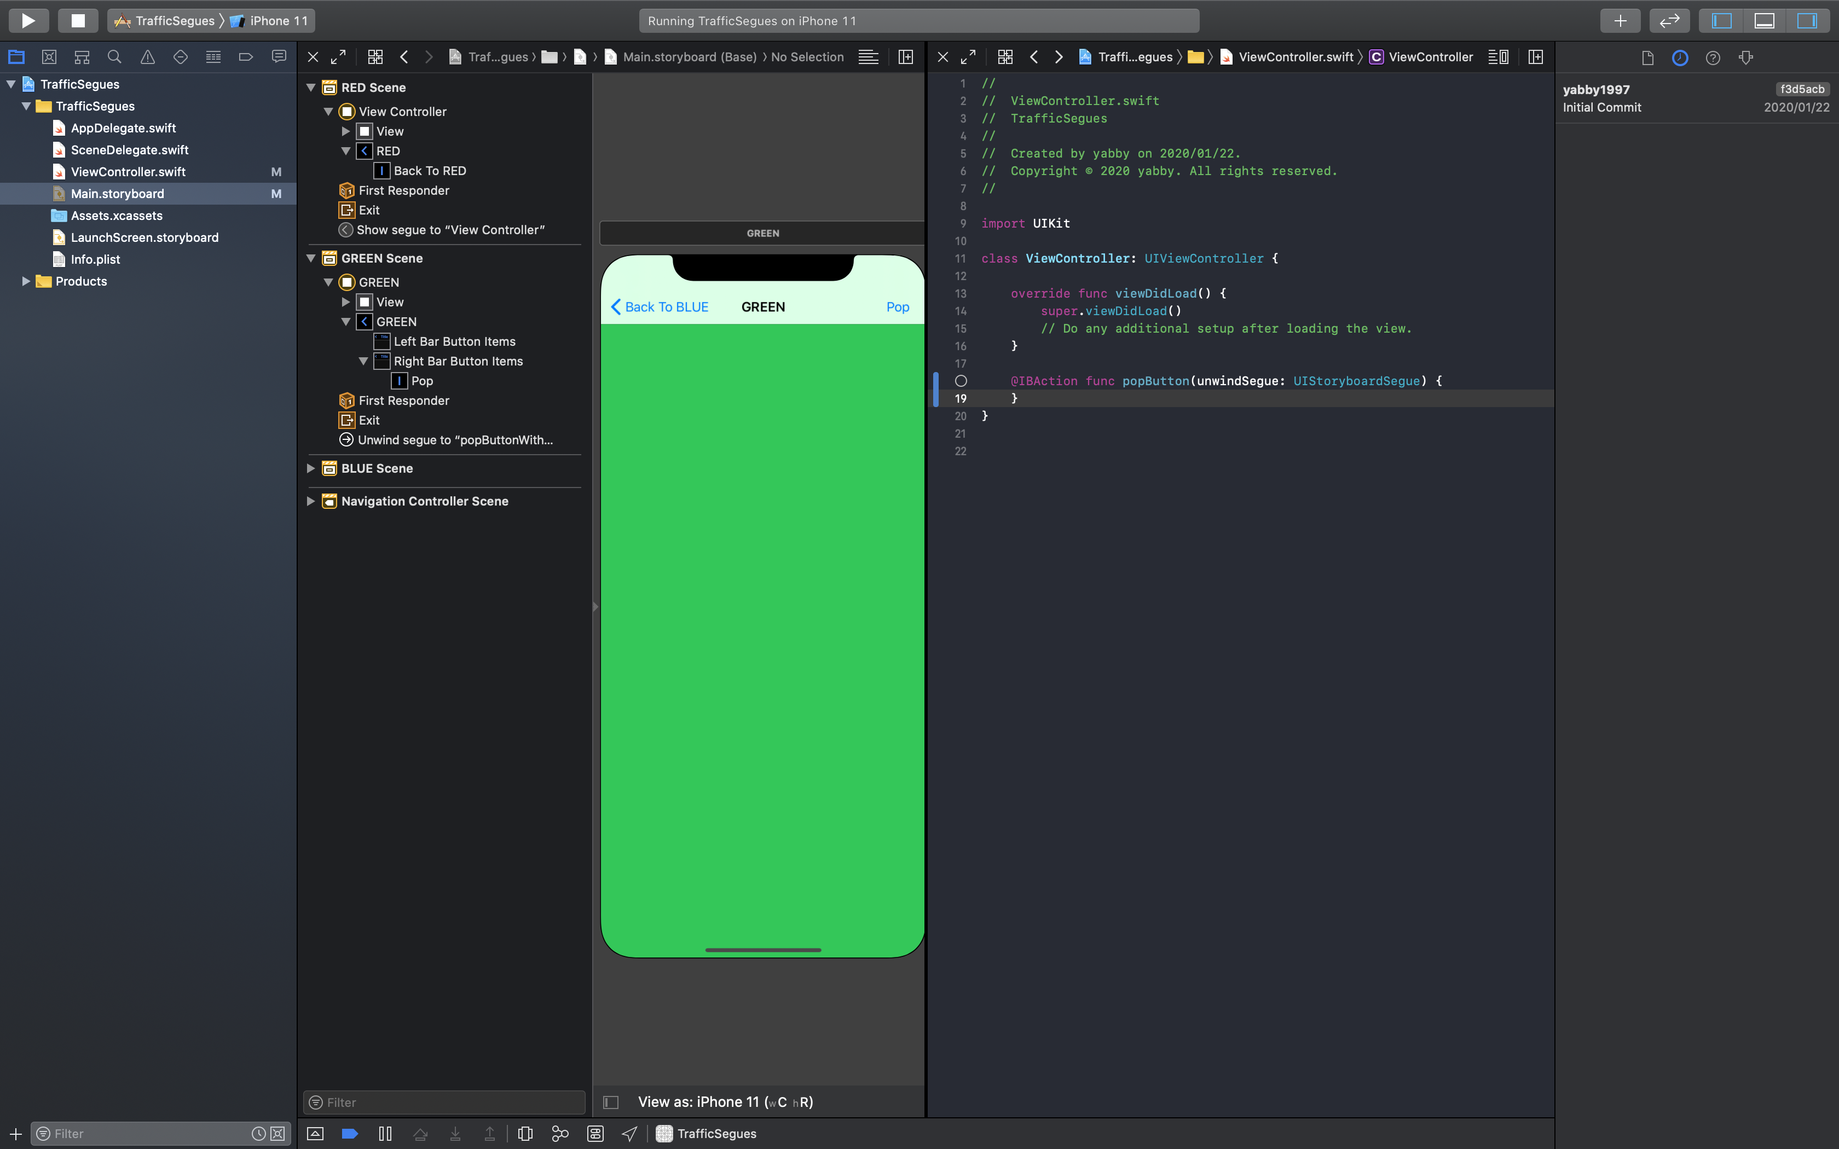Expand the Products folder
This screenshot has height=1149, width=1839.
click(26, 281)
